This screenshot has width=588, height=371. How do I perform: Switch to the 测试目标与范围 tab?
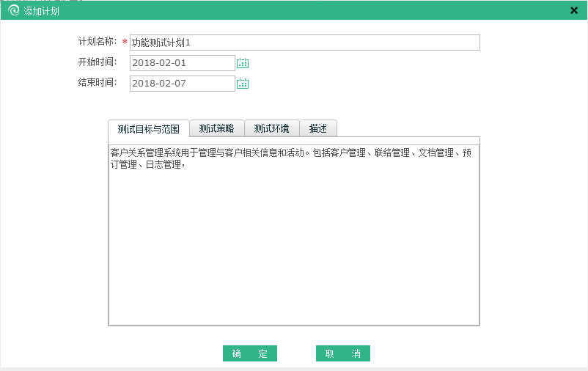148,128
